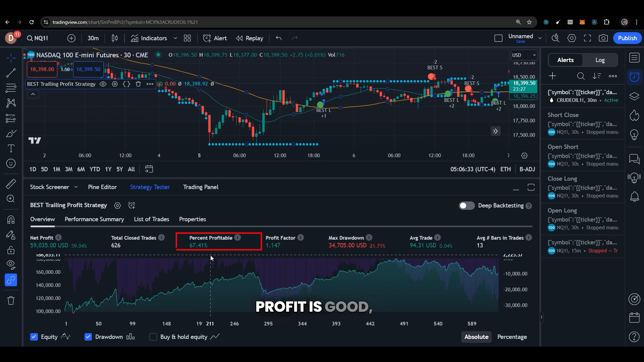Screen dimensions: 644x362
Task: Turn on Deep Backtesting switch
Action: [x=467, y=206]
